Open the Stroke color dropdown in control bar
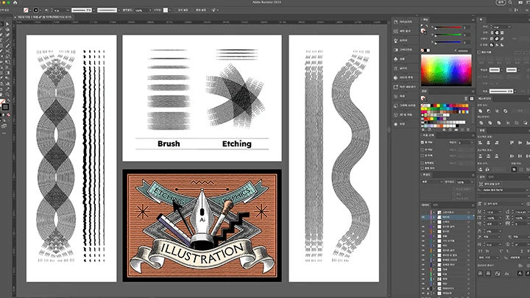This screenshot has height=298, width=530. (40, 10)
